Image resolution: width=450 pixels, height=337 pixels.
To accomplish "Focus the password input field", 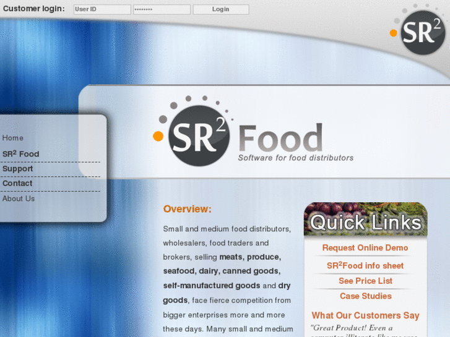I will 162,9.
